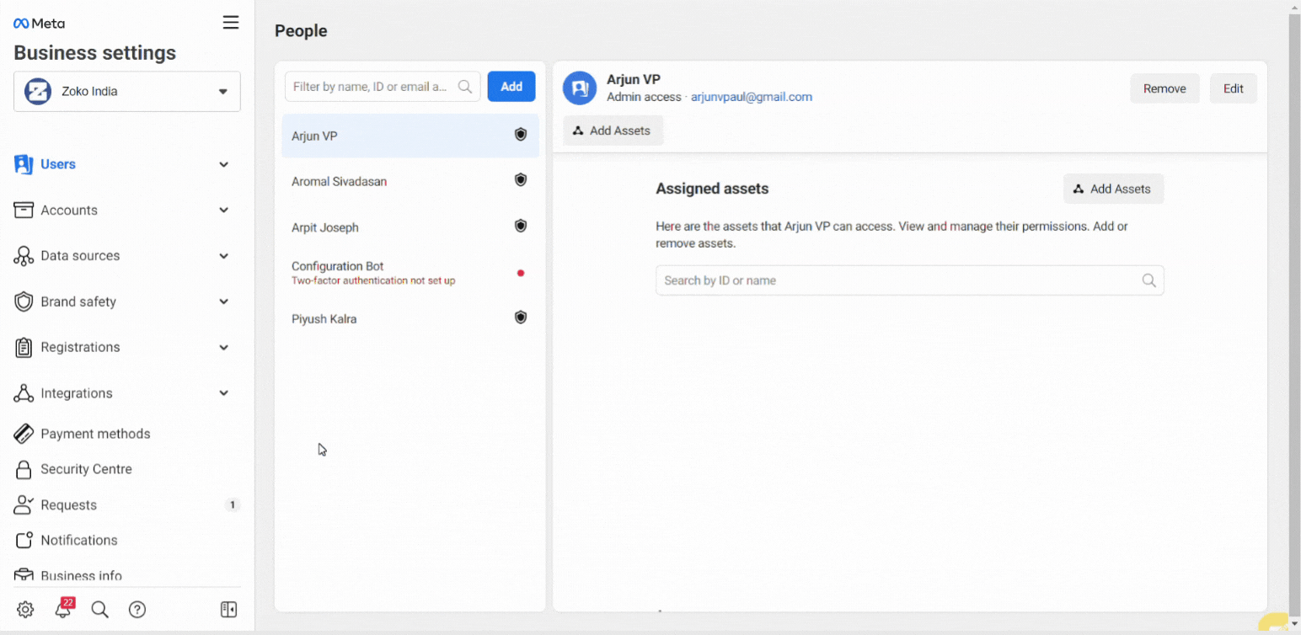Click the assets search magnifier icon

[x=1148, y=280]
